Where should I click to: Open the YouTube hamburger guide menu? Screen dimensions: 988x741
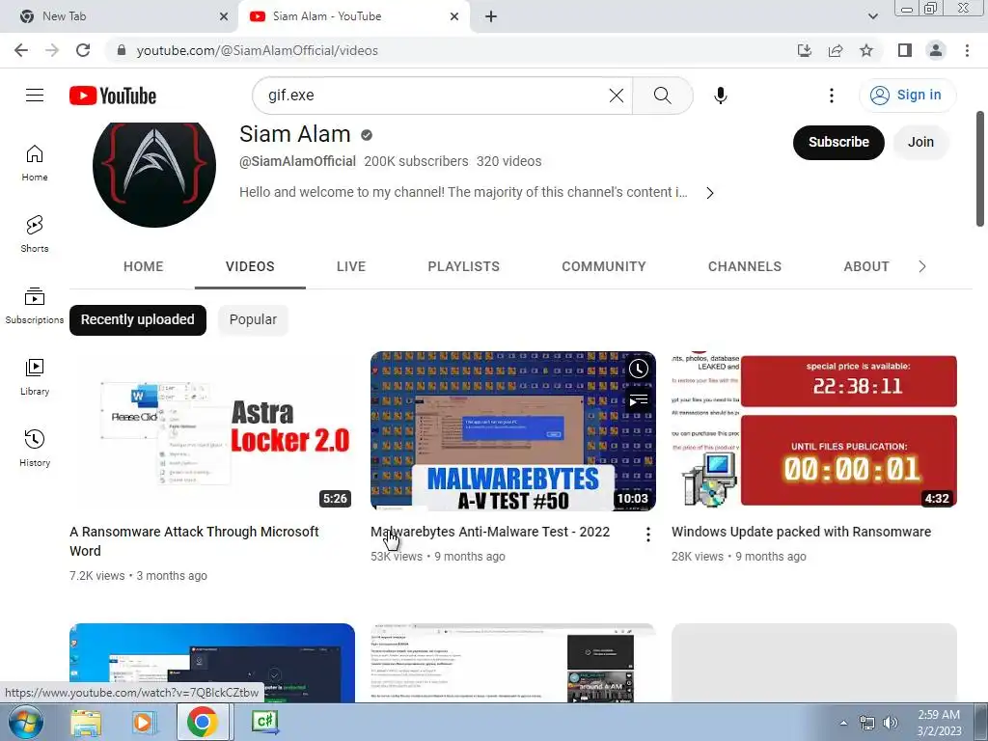tap(35, 96)
